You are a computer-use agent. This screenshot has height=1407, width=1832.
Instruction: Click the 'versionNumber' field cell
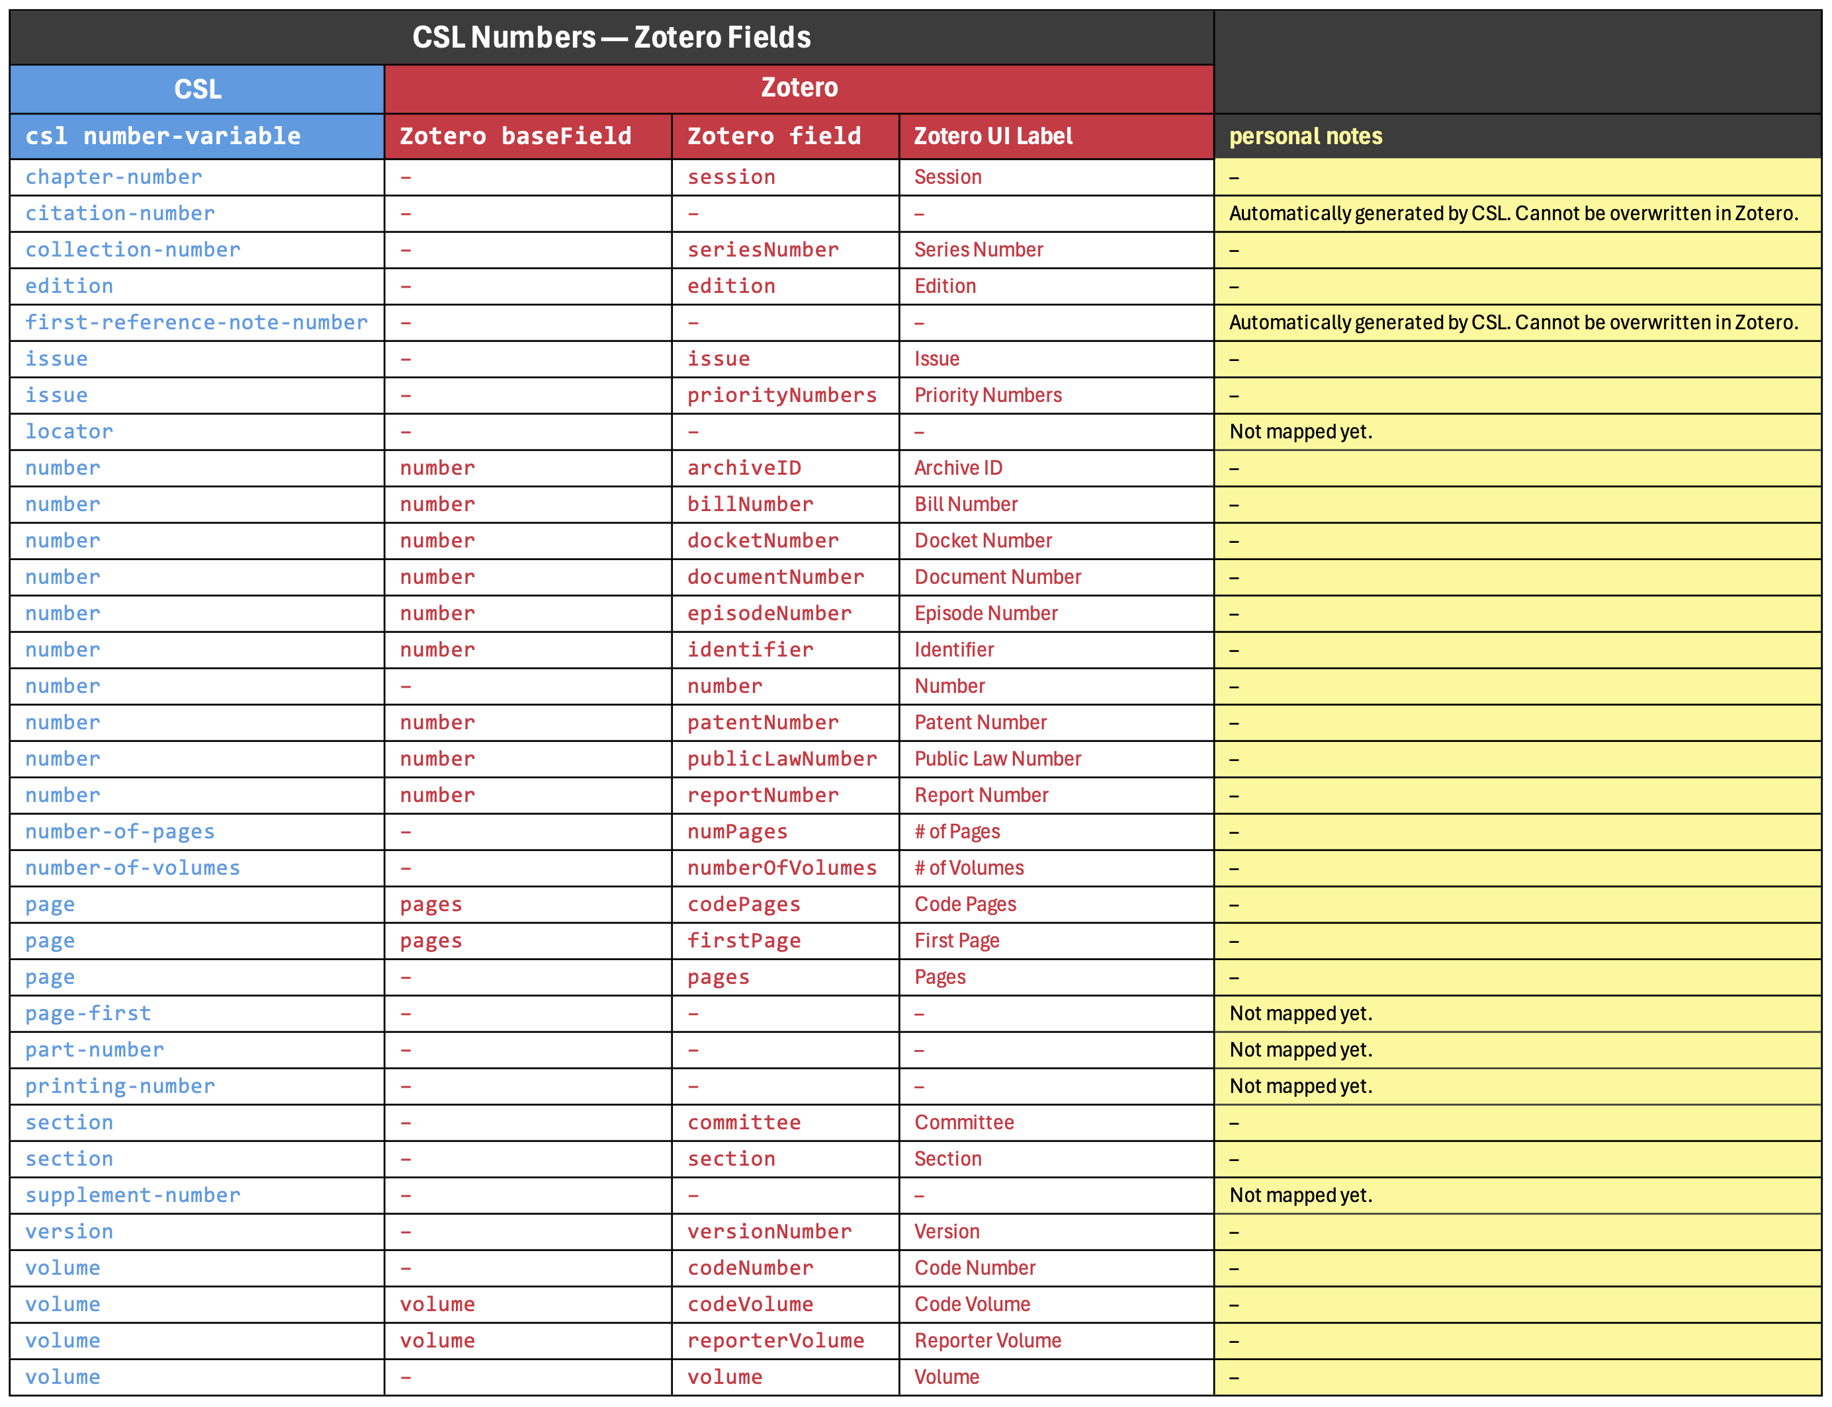(769, 1231)
